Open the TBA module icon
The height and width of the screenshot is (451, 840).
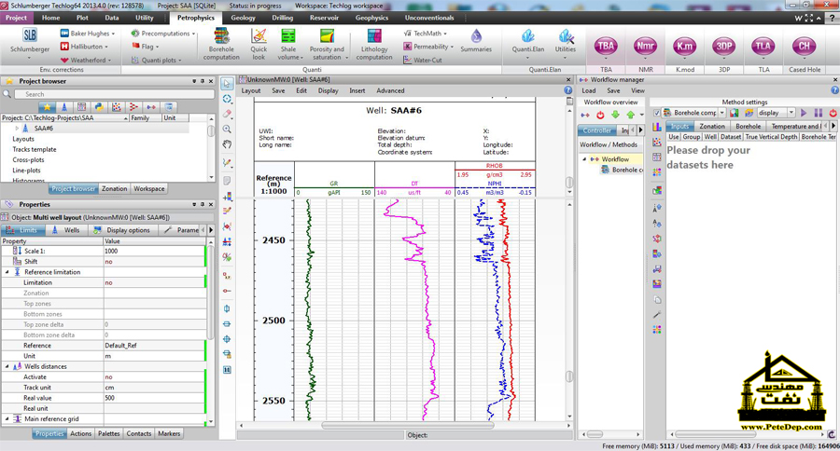[606, 46]
